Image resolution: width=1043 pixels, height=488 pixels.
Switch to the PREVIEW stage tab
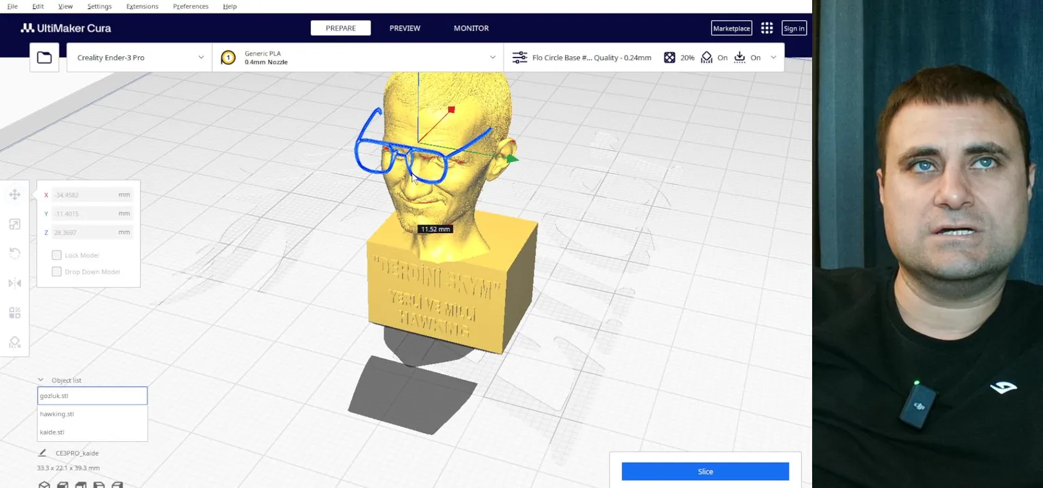tap(405, 28)
